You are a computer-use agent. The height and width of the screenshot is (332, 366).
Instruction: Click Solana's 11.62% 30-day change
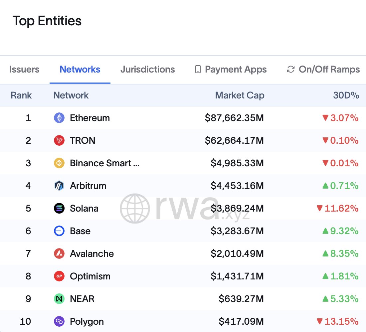click(x=338, y=208)
